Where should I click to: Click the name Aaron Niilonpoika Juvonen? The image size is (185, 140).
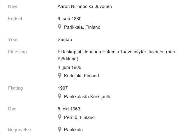tap(84, 6)
